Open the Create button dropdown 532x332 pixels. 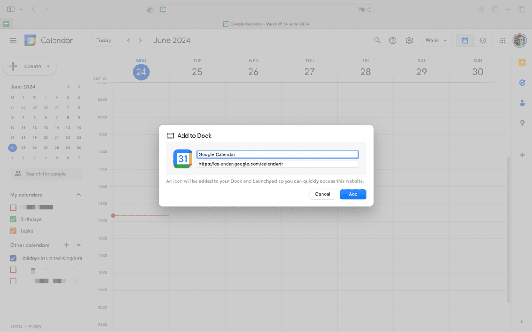(48, 67)
